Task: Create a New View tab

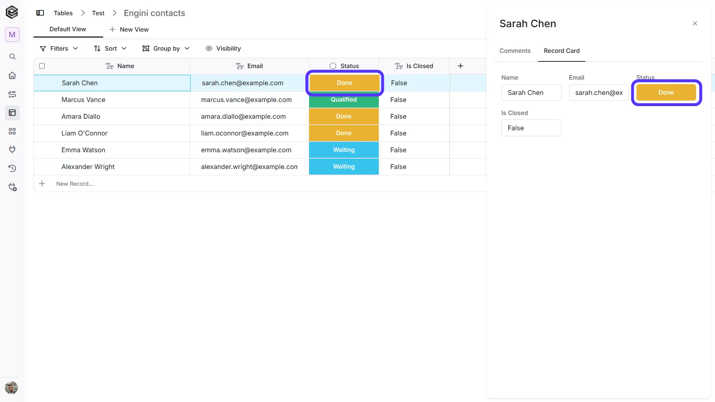Action: click(129, 29)
